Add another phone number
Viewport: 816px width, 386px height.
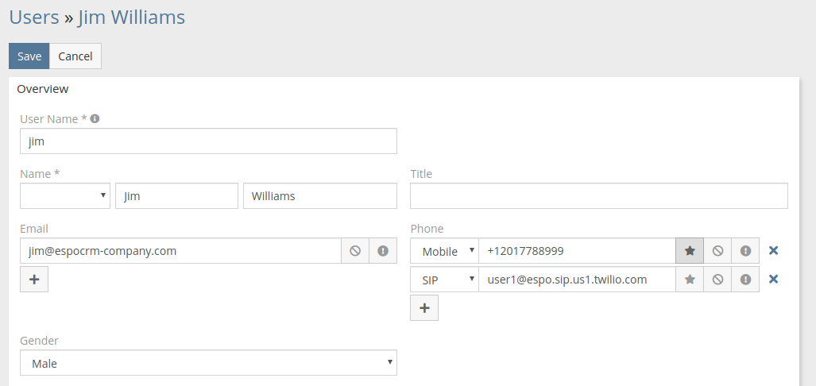[424, 308]
